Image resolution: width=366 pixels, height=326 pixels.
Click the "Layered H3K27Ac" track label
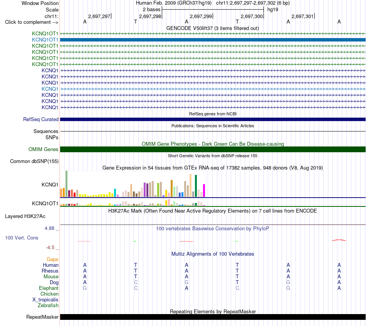click(25, 216)
